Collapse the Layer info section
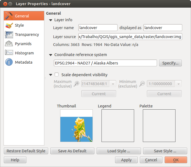This screenshot has height=167, width=191. (51, 20)
